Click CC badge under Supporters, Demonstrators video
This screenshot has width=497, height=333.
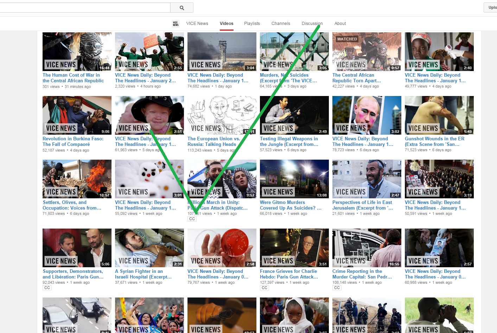47,288
